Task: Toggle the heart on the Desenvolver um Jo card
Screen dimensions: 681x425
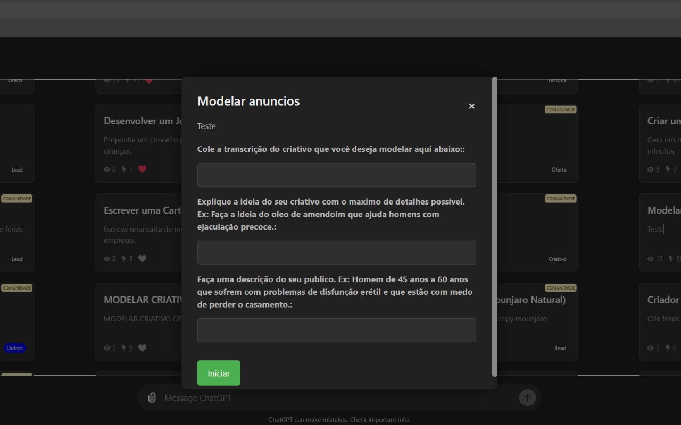Action: pyautogui.click(x=142, y=169)
